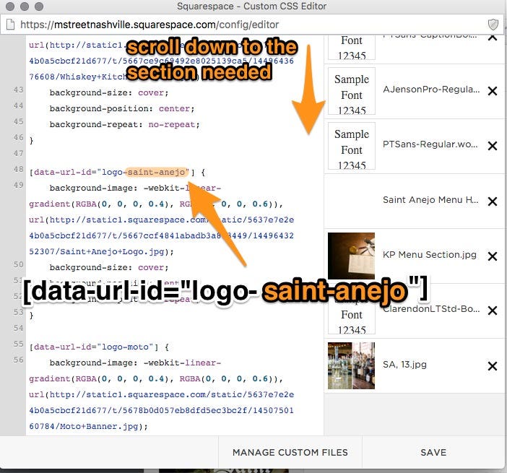Click the file name SA, 13.jpg

[404, 365]
